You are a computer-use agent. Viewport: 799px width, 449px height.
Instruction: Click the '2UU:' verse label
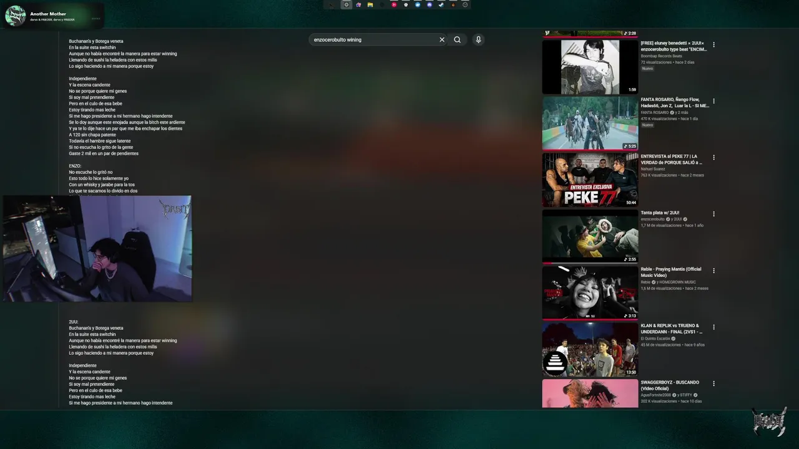click(74, 322)
